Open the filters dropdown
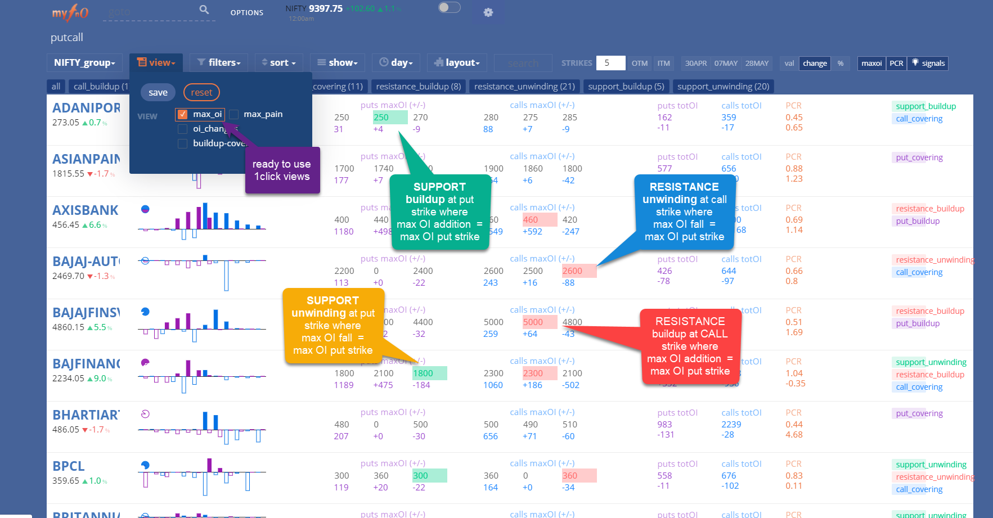Viewport: 993px width, 518px height. click(x=219, y=62)
